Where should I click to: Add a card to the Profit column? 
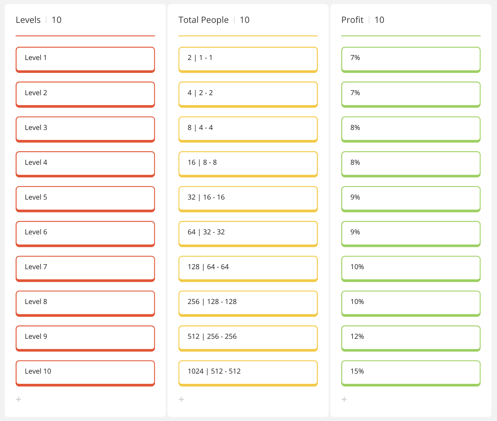344,399
